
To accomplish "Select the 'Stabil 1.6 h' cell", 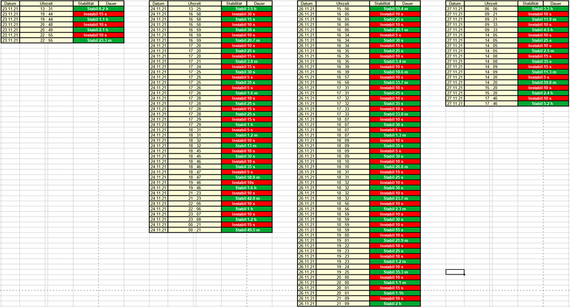I will pos(247,188).
